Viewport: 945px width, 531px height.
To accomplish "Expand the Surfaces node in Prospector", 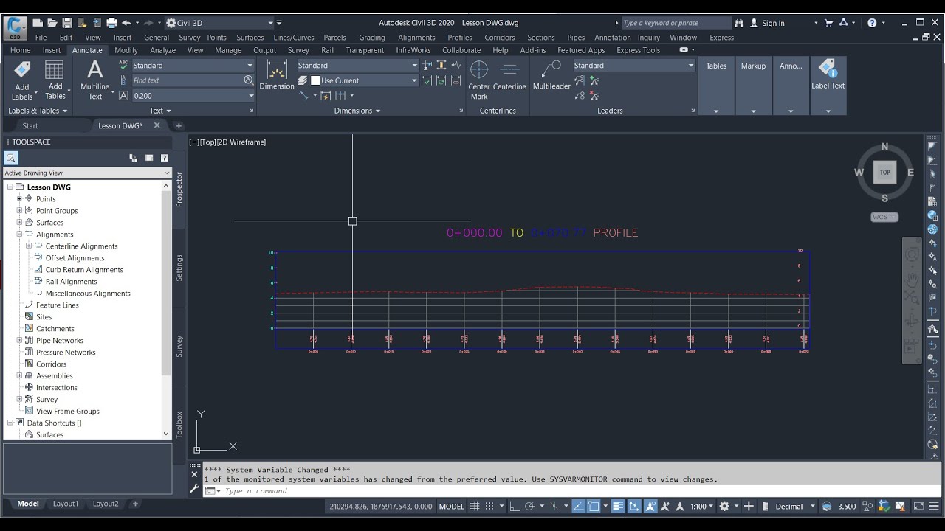I will tap(20, 223).
